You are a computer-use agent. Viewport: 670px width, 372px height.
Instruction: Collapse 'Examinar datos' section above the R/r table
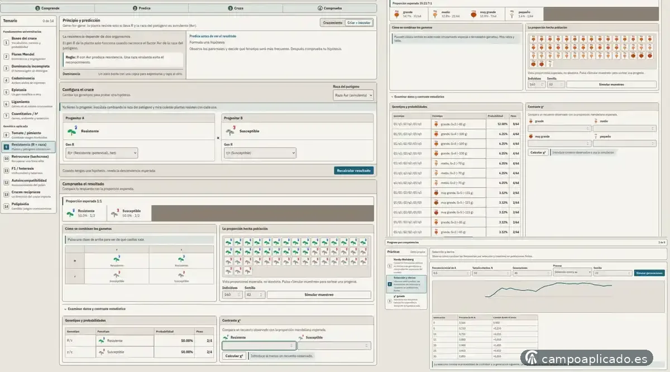coord(94,308)
